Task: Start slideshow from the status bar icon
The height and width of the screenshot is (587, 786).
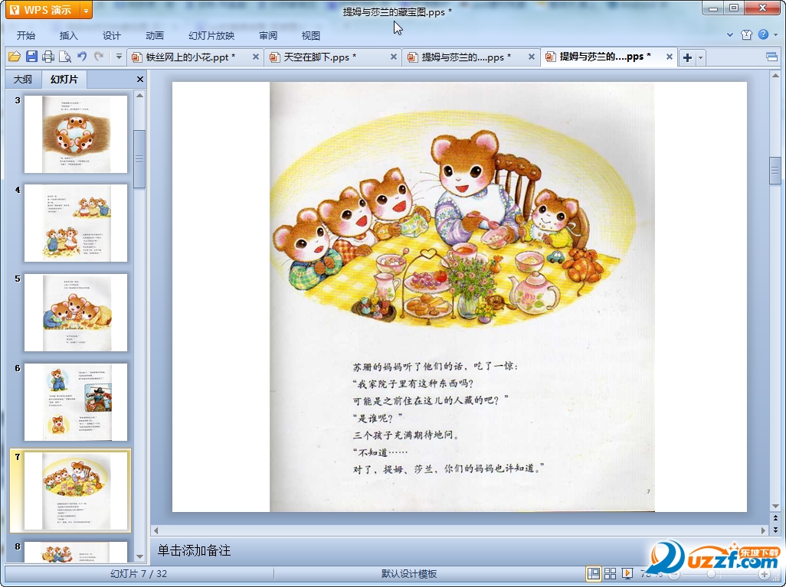Action: tap(627, 574)
